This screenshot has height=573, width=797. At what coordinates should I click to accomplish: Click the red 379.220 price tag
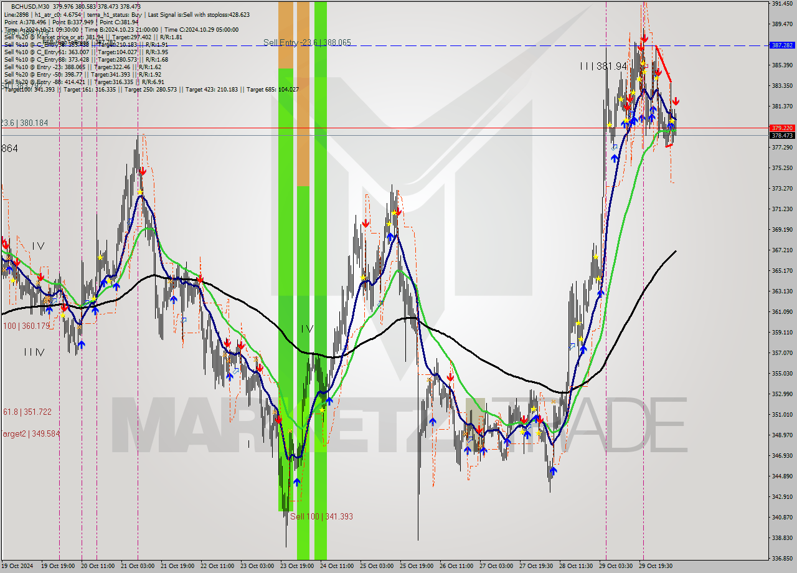click(782, 128)
